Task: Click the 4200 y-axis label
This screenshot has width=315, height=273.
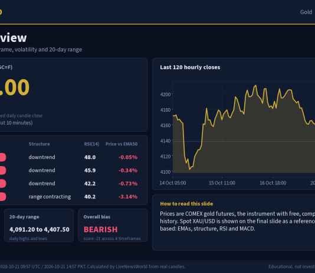Action: [x=165, y=95]
